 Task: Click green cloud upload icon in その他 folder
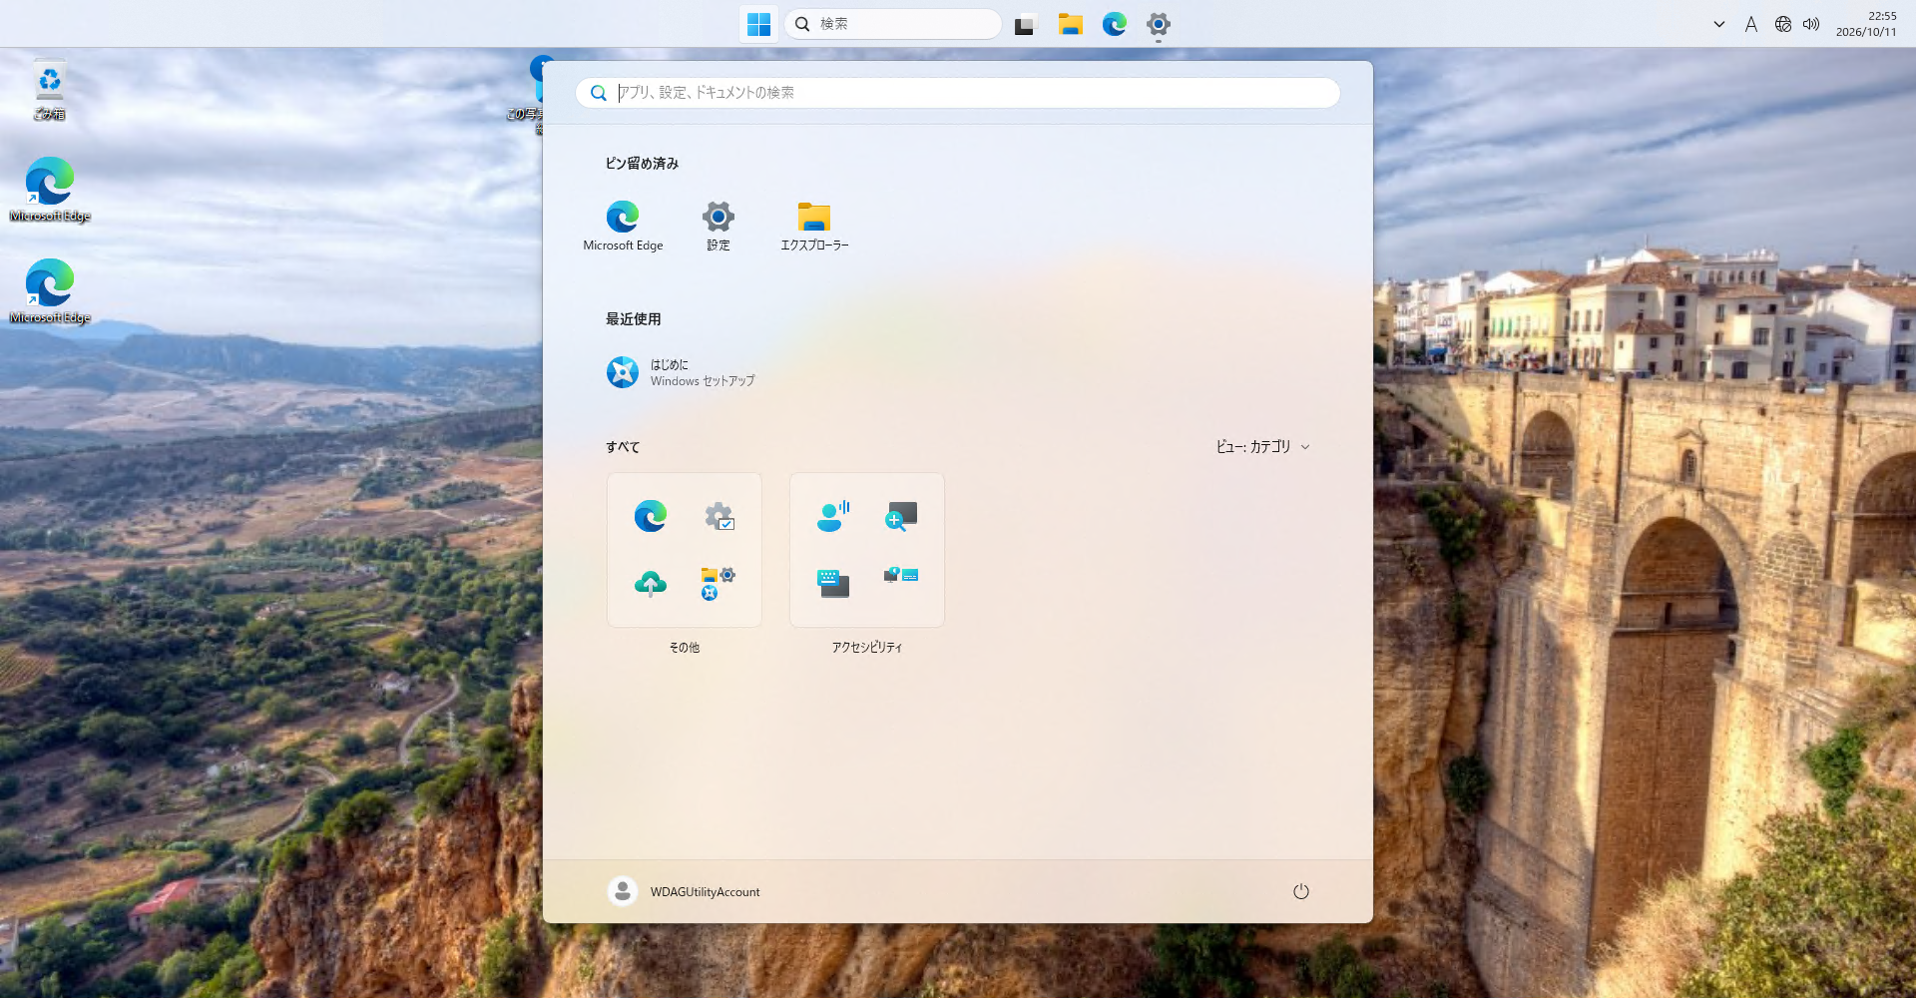click(651, 584)
